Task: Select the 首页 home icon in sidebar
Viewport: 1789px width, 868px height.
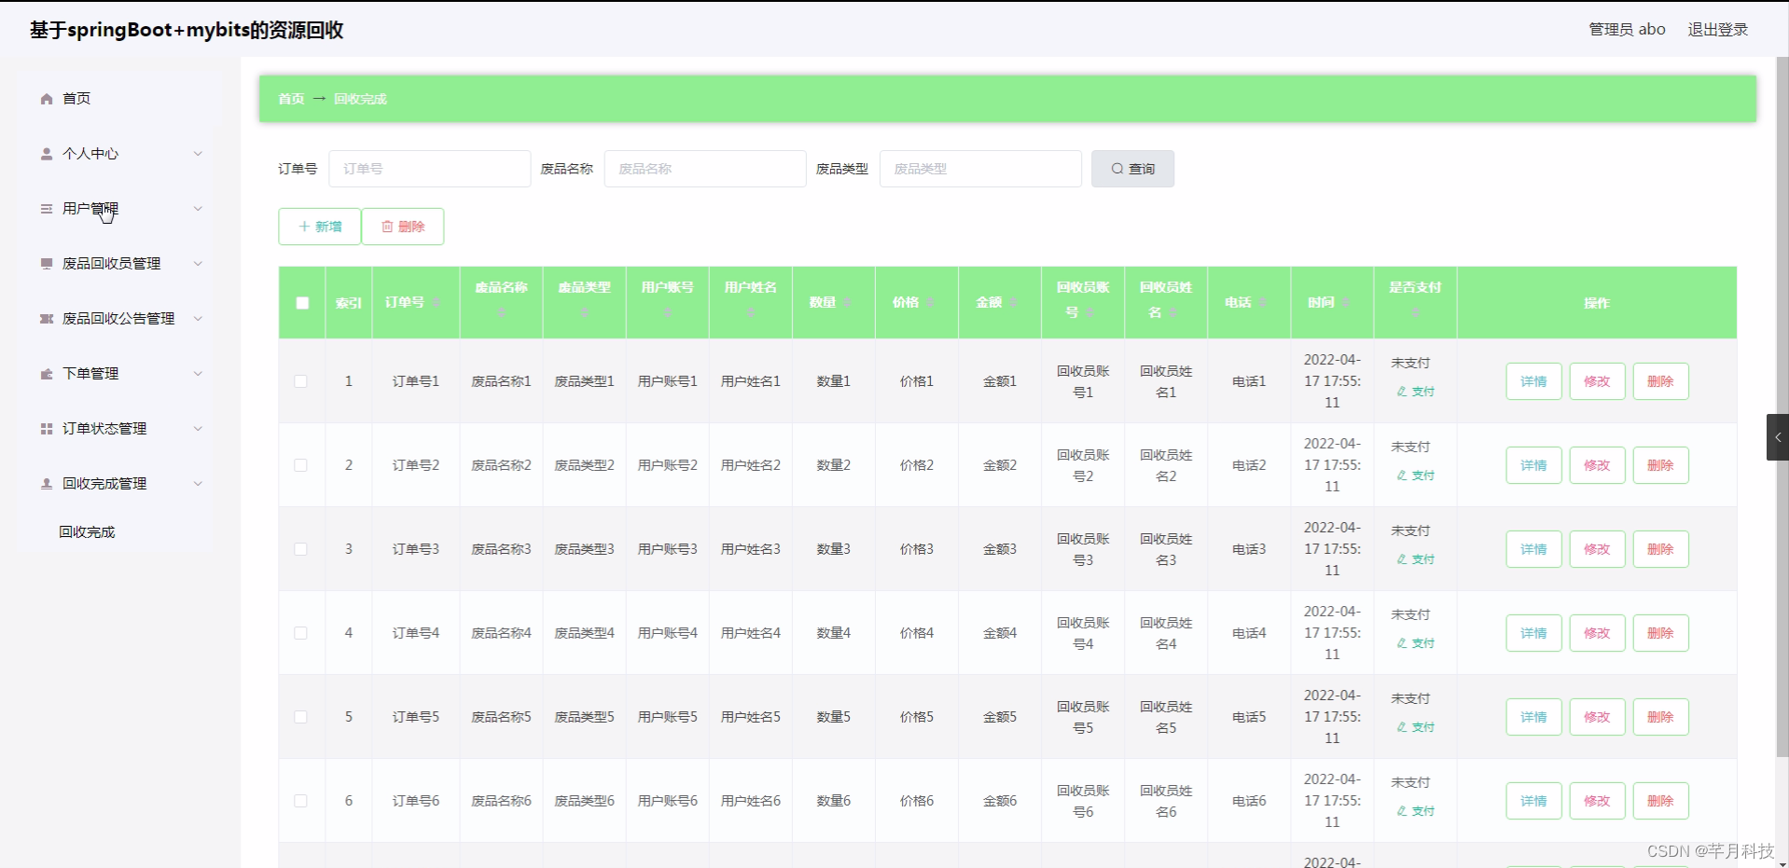Action: point(45,98)
